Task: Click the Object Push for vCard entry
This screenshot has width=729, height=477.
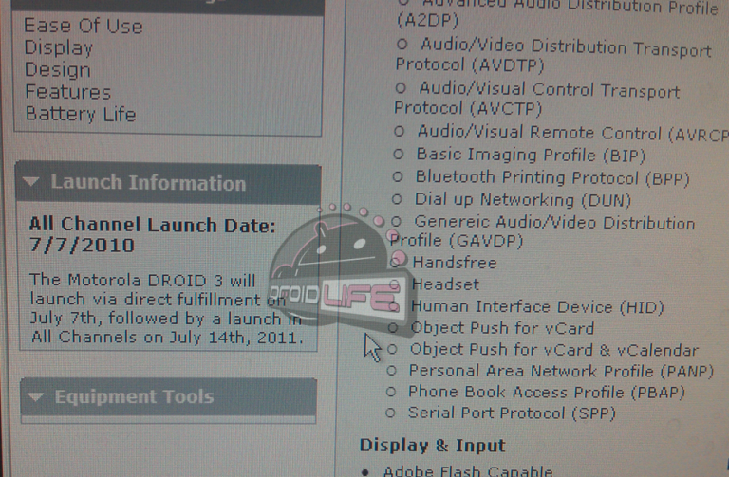Action: coord(502,328)
